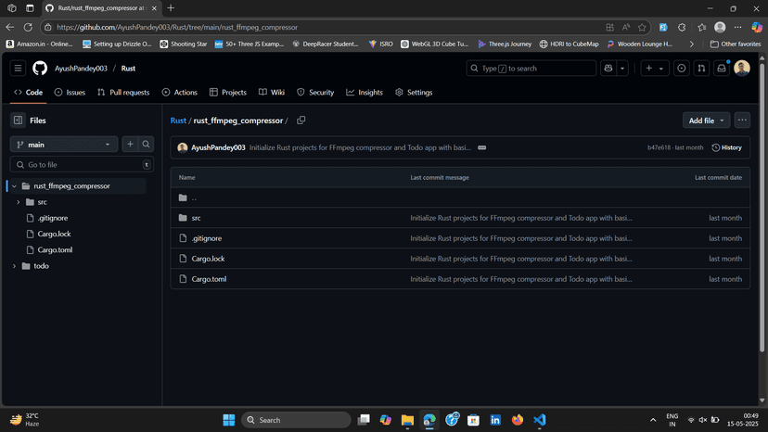Open the browser extensions puzzle icon

tap(682, 28)
